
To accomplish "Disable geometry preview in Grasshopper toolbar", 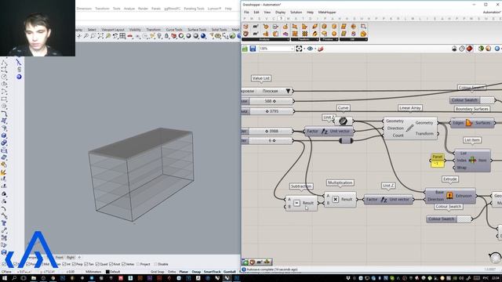I will tap(454, 49).
